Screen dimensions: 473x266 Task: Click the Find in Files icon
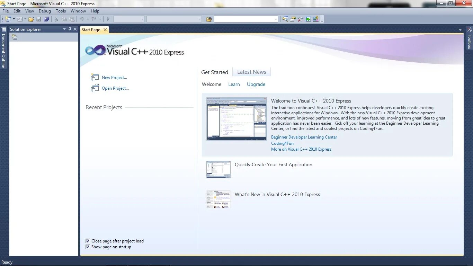point(209,19)
